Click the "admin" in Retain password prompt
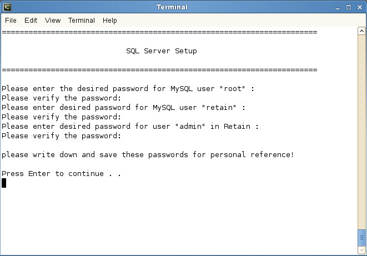Screen dimensions: 367x256 pyautogui.click(x=130, y=127)
